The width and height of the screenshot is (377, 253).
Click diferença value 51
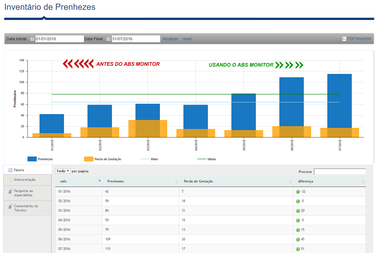click(x=303, y=249)
